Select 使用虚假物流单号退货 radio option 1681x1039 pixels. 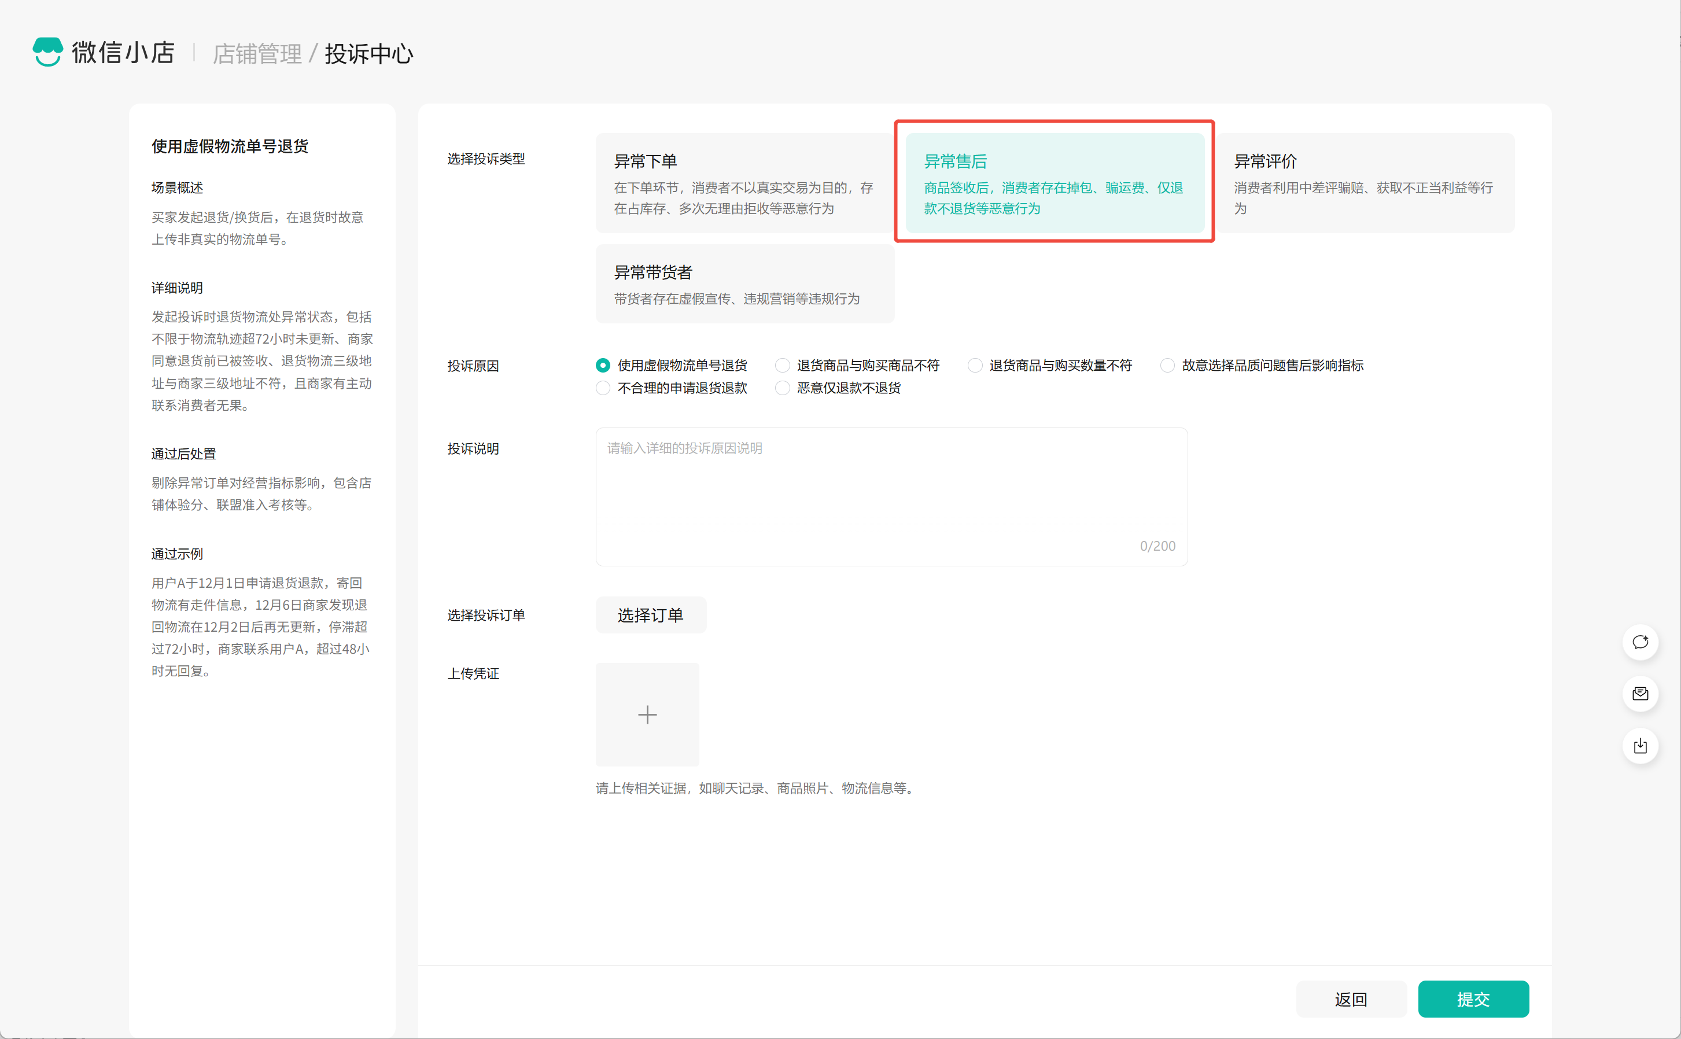(603, 366)
